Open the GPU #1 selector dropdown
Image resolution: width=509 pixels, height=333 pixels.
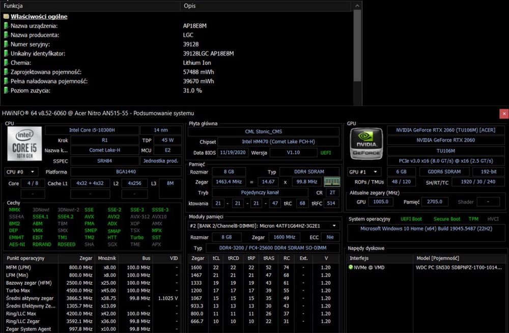(x=363, y=172)
